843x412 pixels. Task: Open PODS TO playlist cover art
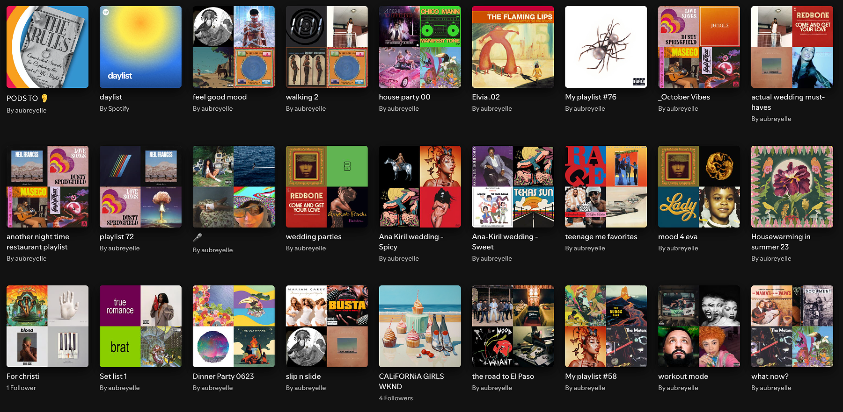47,47
